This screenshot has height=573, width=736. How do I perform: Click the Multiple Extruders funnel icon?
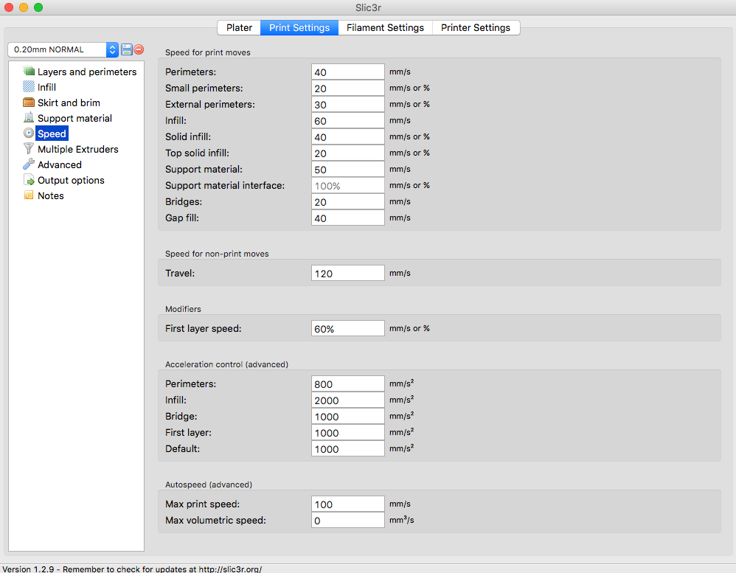tap(29, 149)
